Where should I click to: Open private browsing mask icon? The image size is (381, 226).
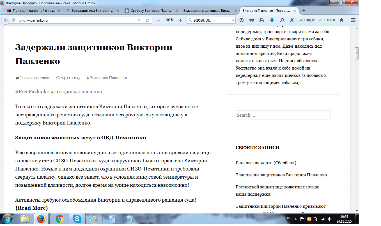(252, 20)
